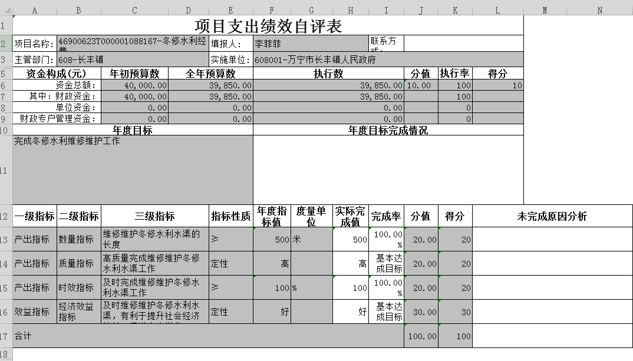The image size is (633, 361).
Task: Click the 608001-万宁市长丰镇人民政府 cell
Action: pos(388,59)
